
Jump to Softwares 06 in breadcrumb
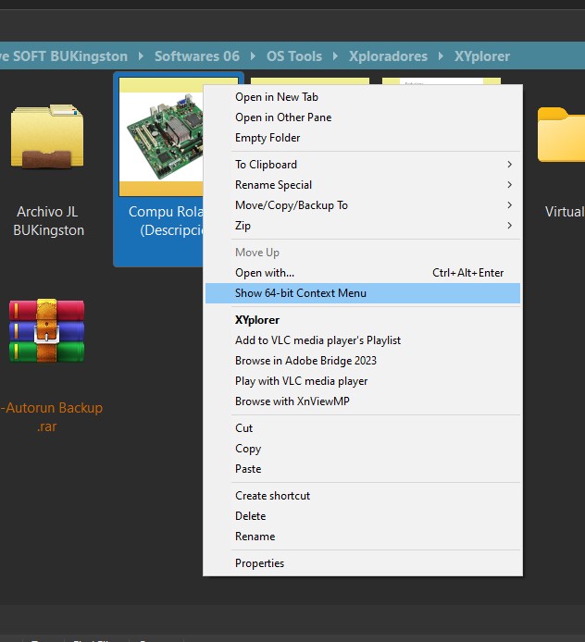point(196,56)
